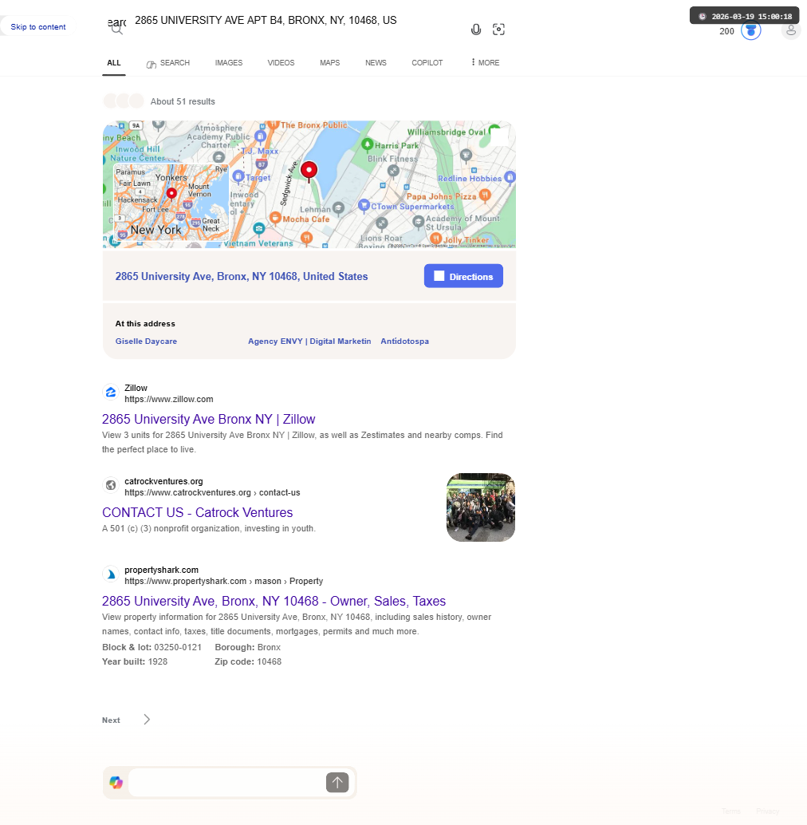Viewport: 807px width, 825px height.
Task: Click the 200 rewards points count
Action: tap(726, 31)
